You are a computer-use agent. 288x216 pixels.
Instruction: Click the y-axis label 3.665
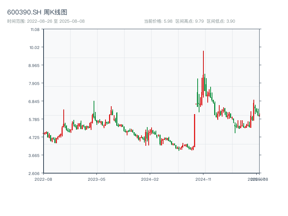click(x=34, y=156)
